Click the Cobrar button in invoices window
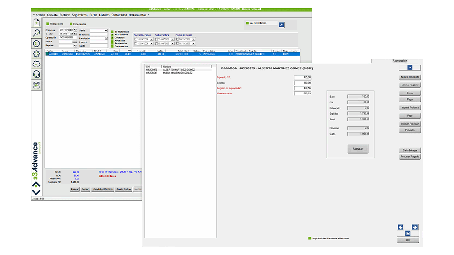The width and height of the screenshot is (454, 255). (85, 189)
